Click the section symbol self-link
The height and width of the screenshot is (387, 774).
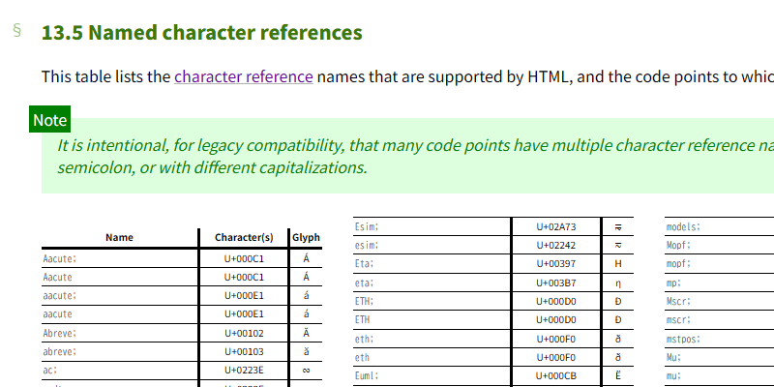point(16,30)
